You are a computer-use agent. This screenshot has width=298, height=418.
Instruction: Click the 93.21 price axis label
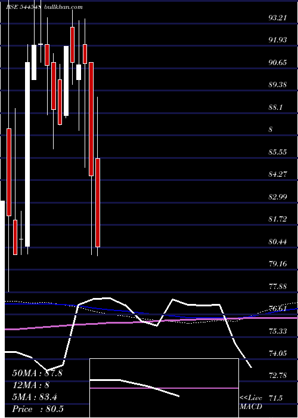point(277,18)
